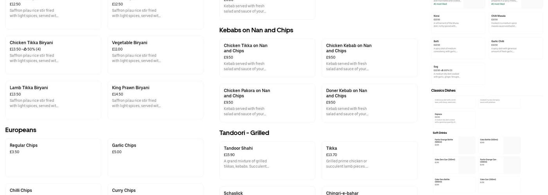
Task: Open the Korai dish card
Action: (x=458, y=23)
